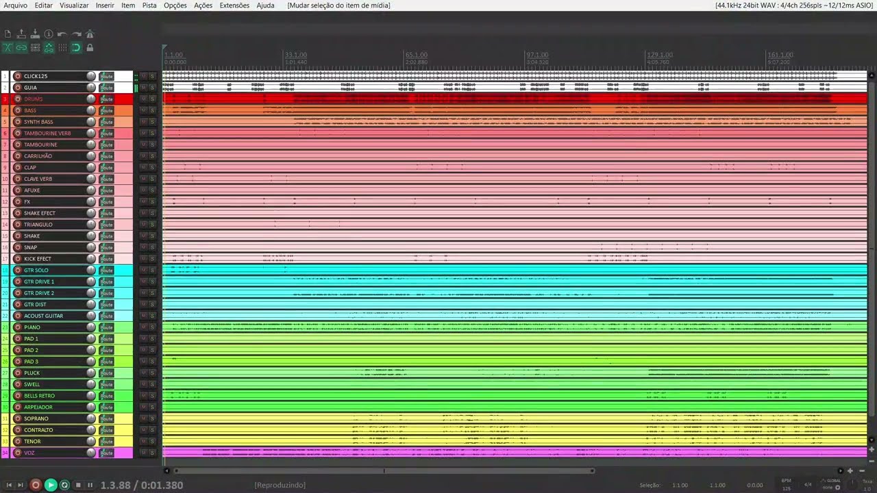Toggle item grouping link icon
This screenshot has width=877, height=493.
point(21,48)
